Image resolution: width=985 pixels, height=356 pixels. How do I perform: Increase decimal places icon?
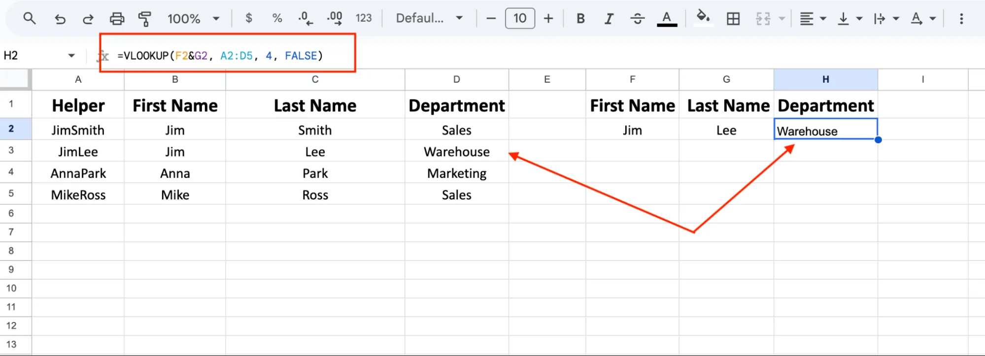pyautogui.click(x=335, y=19)
